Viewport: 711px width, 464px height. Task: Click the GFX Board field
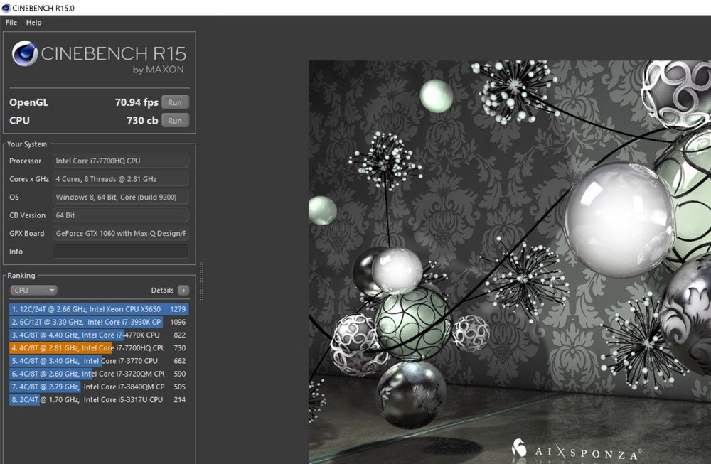121,233
